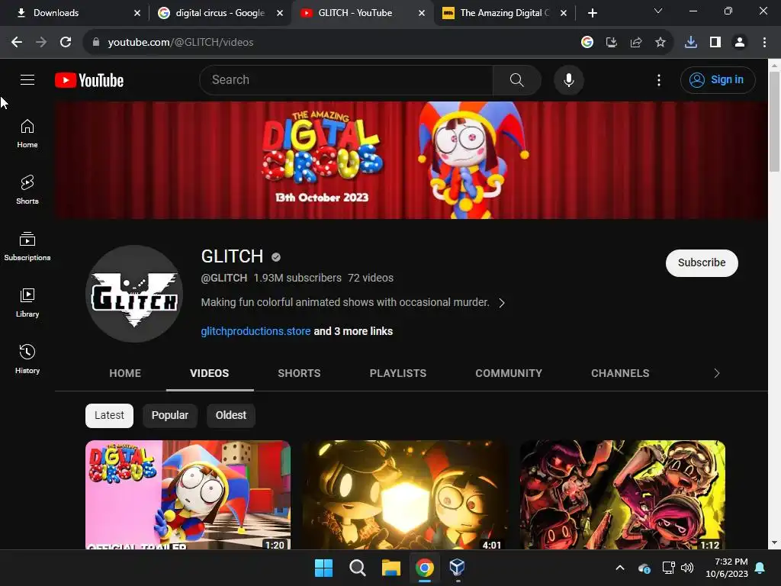The width and height of the screenshot is (781, 586).
Task: Click the page vertical scrollbar thumb
Action: click(774, 121)
